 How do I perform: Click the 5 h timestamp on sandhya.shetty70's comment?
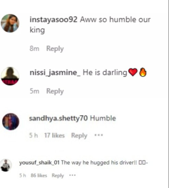pyautogui.click(x=33, y=135)
